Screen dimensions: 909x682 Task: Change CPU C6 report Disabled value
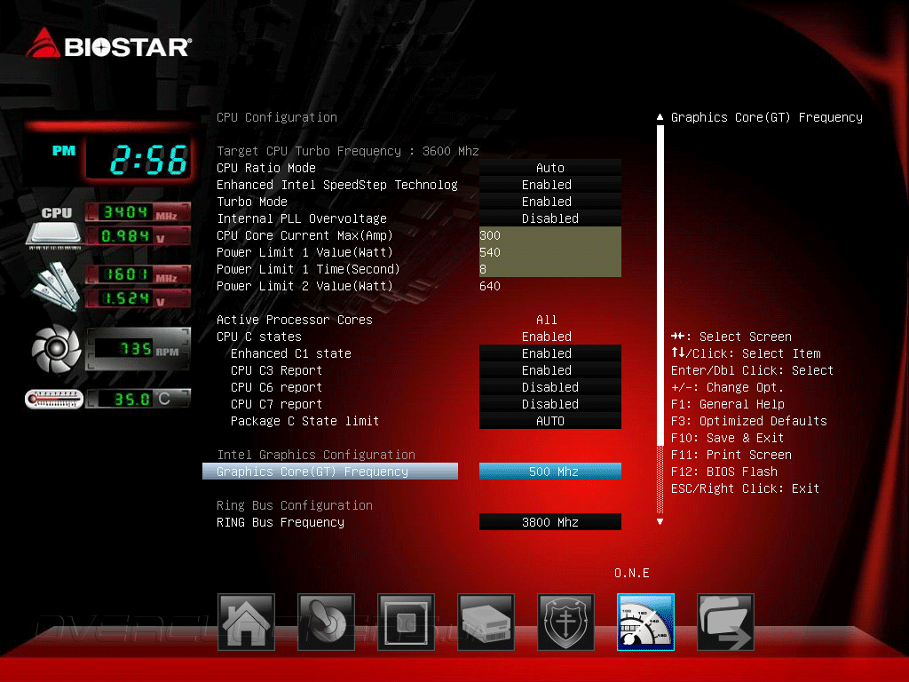[x=550, y=387]
